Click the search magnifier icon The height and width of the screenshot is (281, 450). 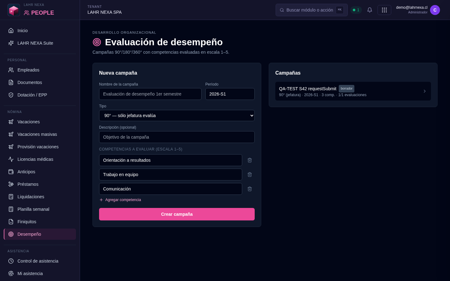click(x=282, y=10)
